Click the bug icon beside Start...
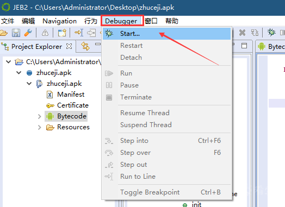This screenshot has width=285, height=207. click(x=109, y=34)
